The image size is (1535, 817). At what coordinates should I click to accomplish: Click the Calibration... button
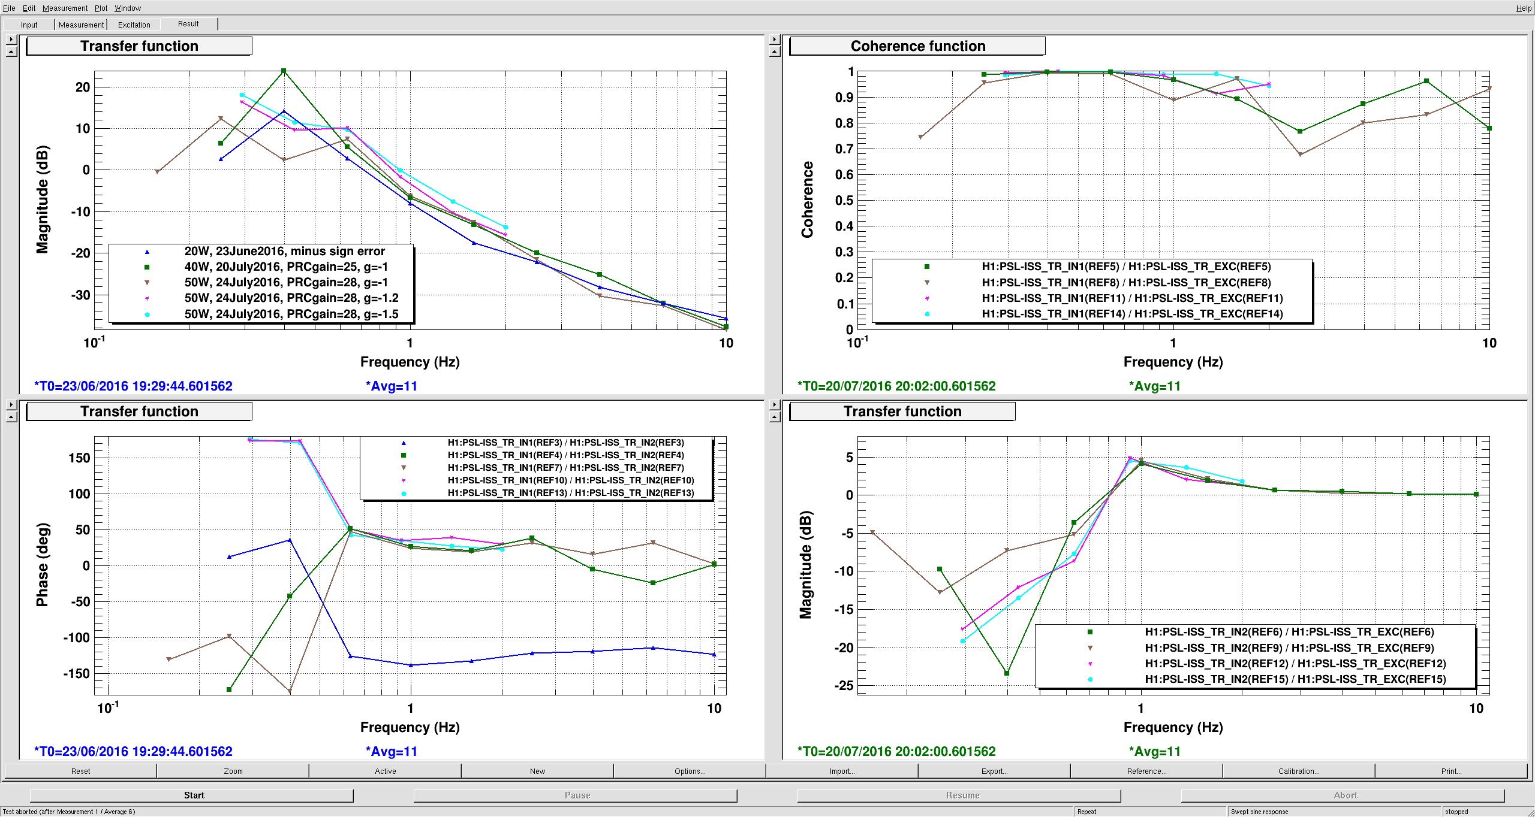[1298, 771]
